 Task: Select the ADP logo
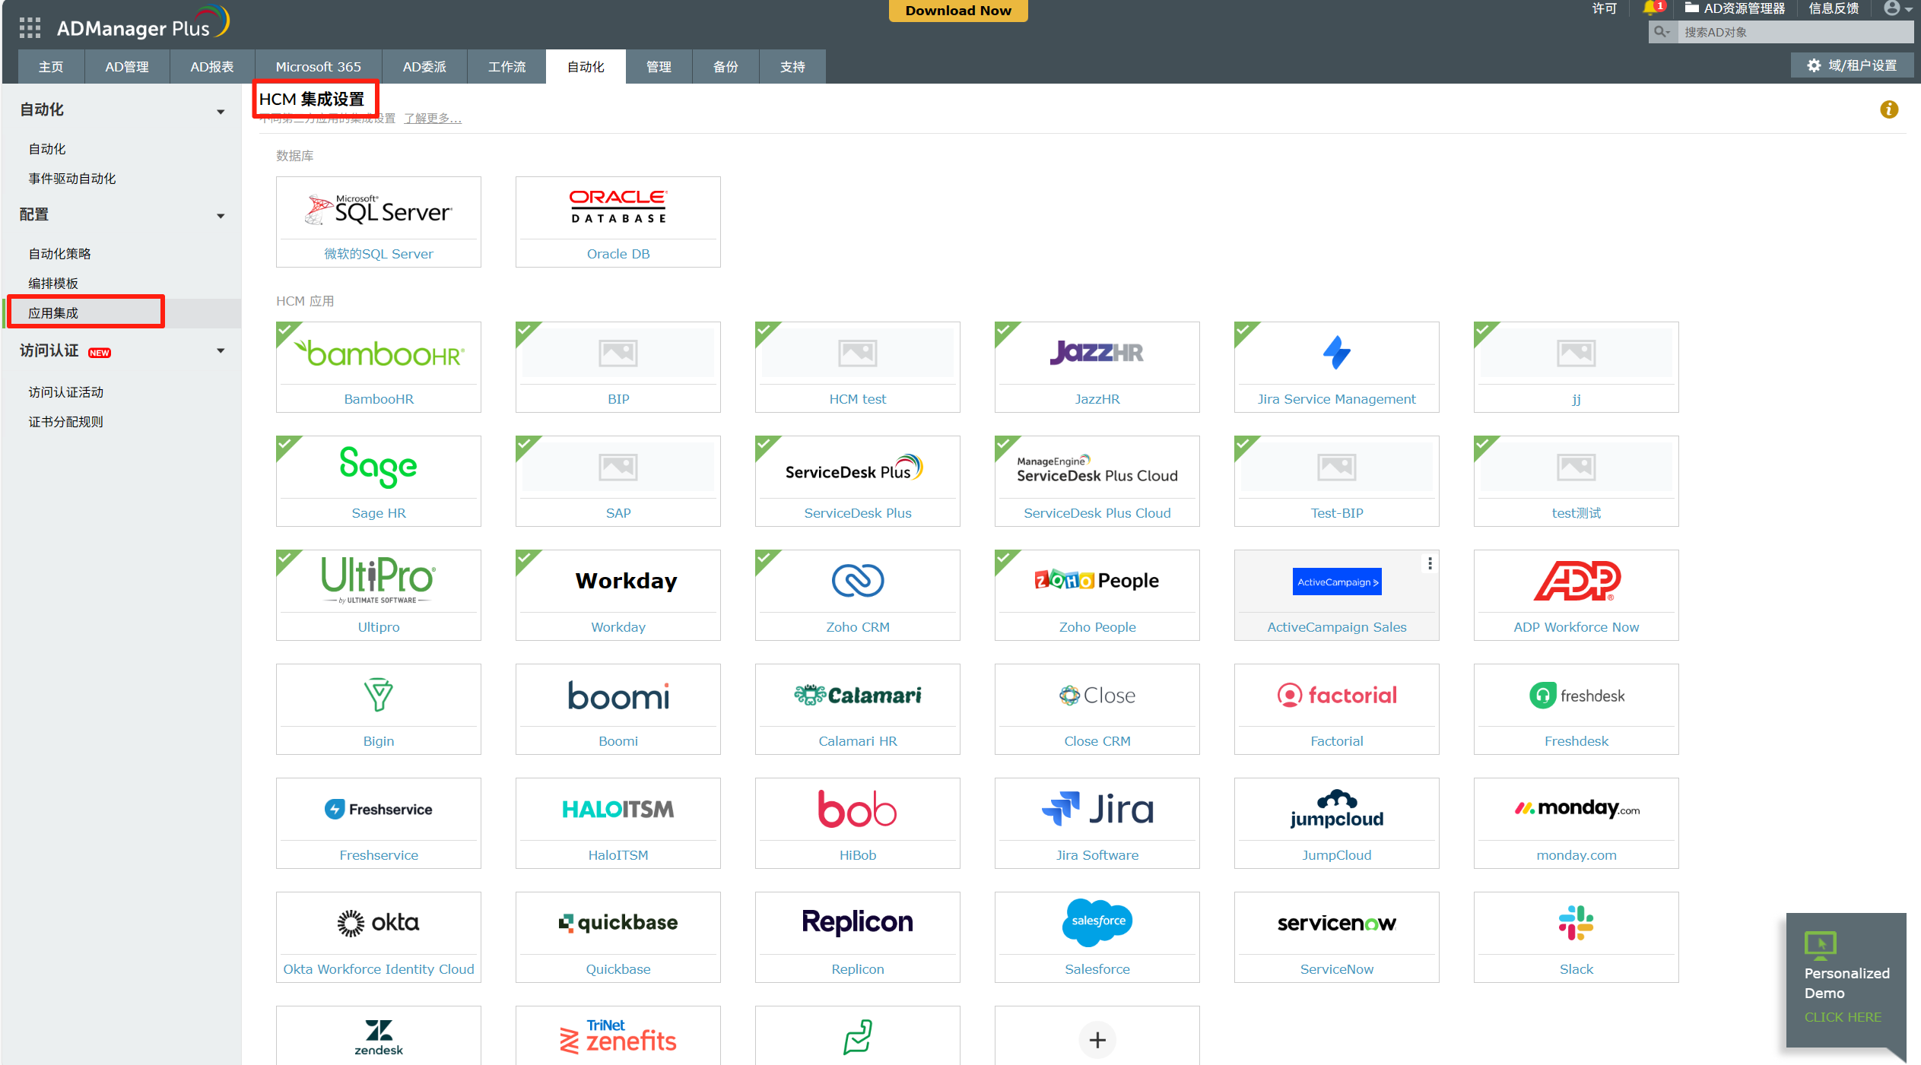point(1576,581)
